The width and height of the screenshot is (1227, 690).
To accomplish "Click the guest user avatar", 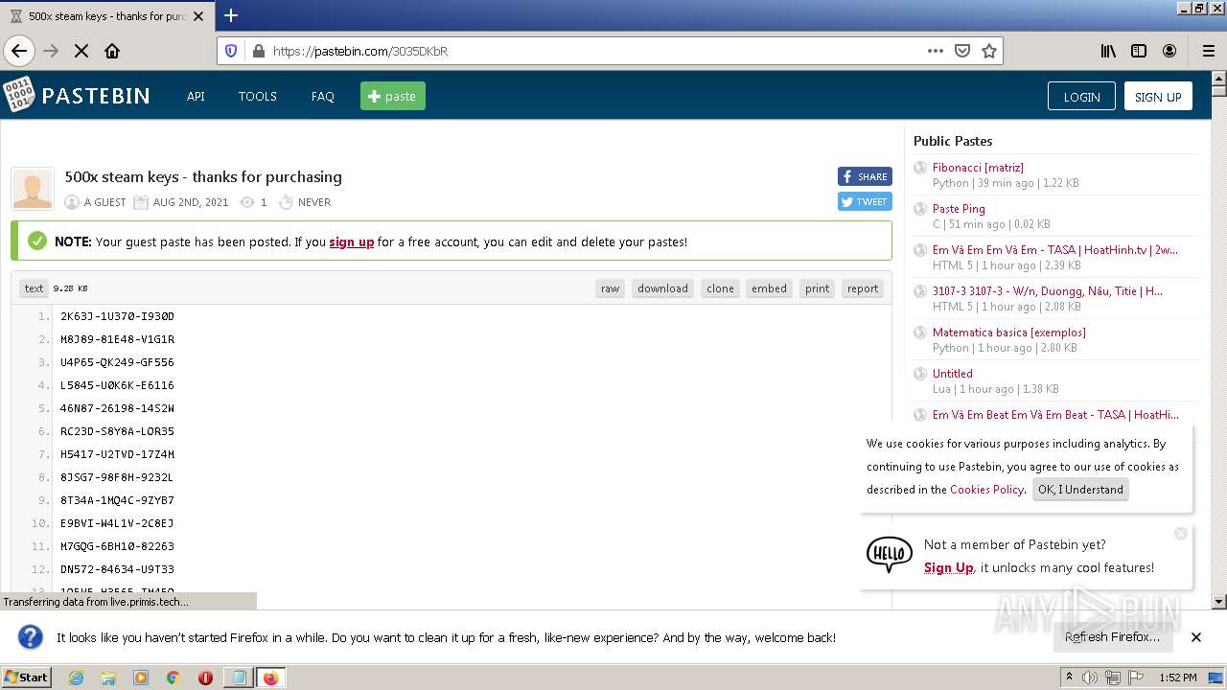I will point(33,188).
